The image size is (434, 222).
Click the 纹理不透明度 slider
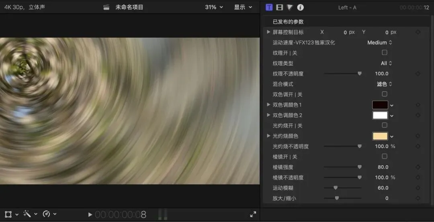click(x=343, y=73)
